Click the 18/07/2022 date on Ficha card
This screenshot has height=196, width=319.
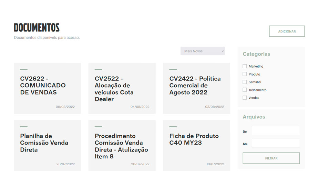(x=215, y=164)
